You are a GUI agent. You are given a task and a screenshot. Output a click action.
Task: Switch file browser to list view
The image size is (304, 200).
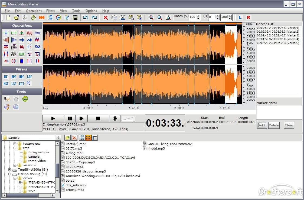(95, 138)
